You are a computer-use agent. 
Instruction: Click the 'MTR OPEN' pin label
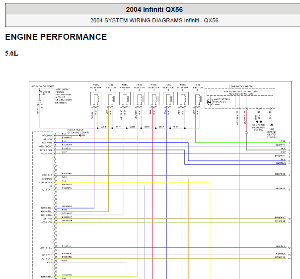point(46,150)
